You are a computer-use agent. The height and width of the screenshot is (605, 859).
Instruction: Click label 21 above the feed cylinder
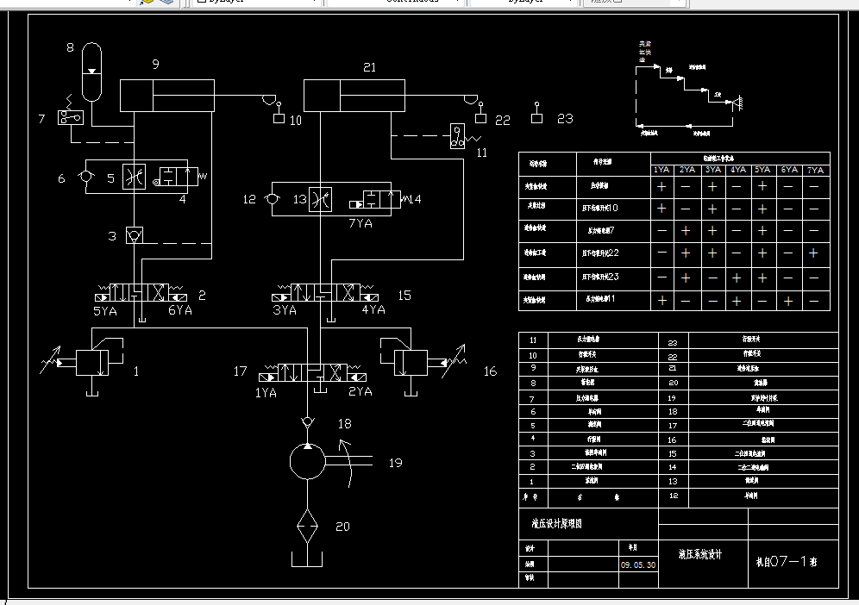point(370,67)
